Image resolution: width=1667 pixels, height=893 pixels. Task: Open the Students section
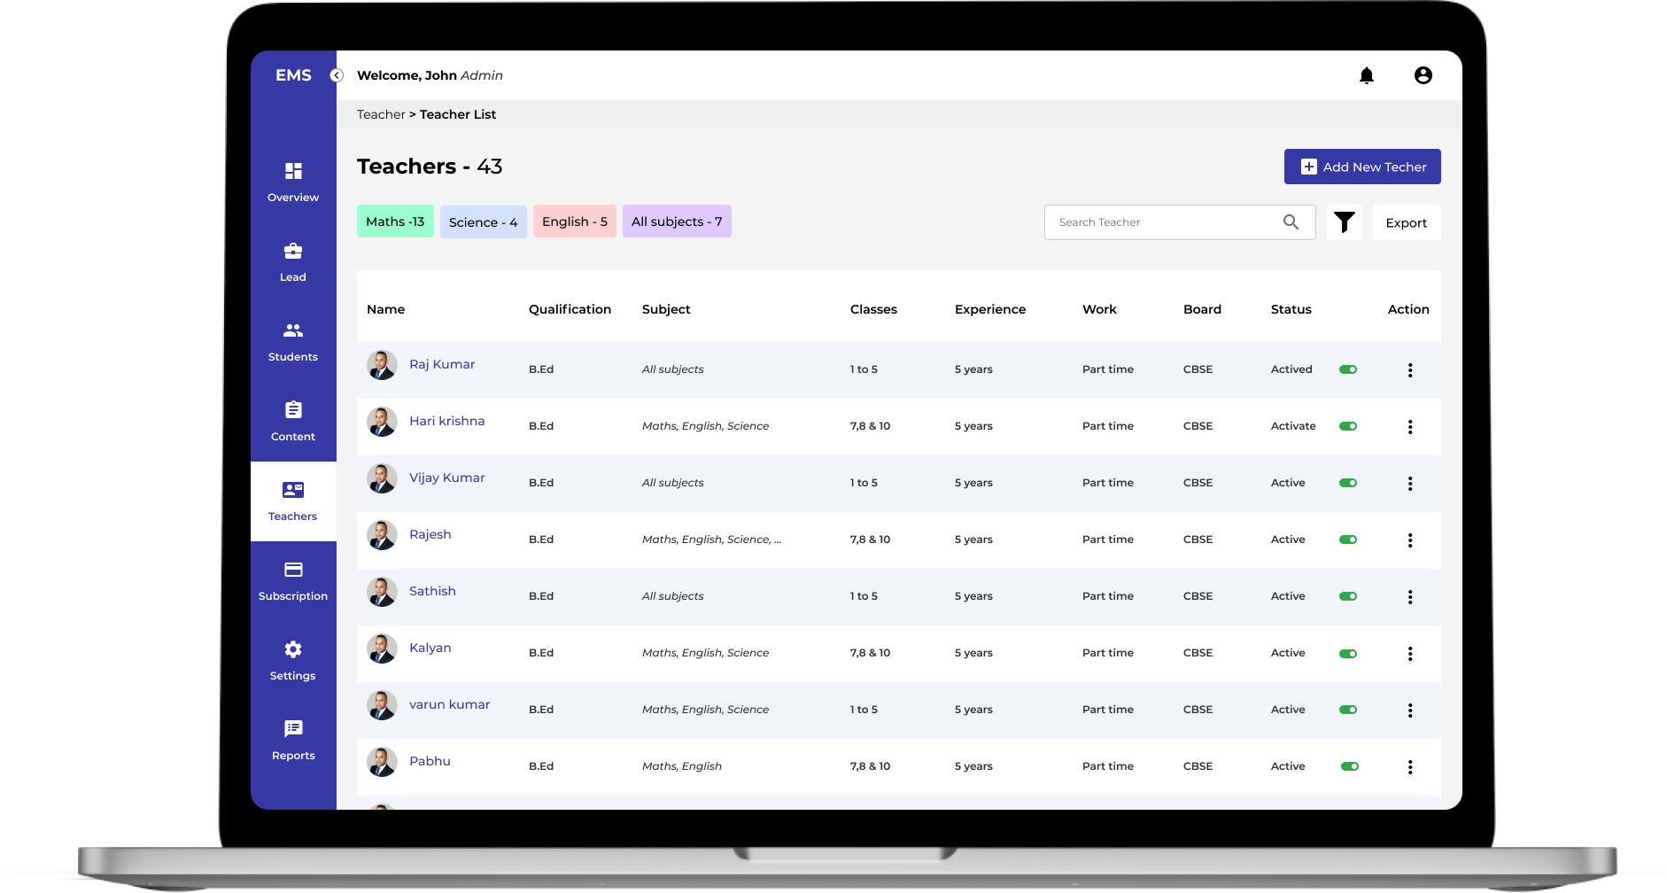(293, 342)
